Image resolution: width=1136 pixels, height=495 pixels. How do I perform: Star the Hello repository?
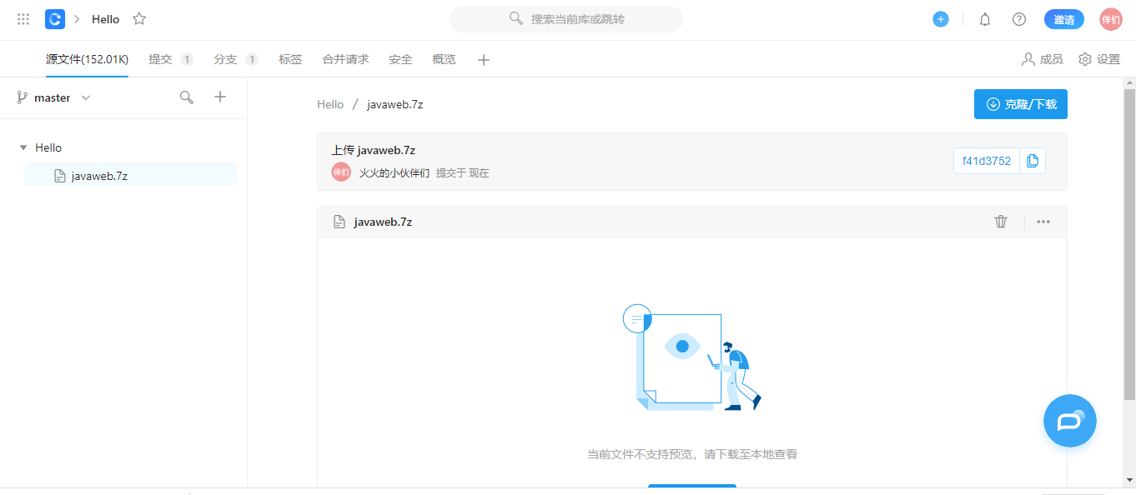coord(138,18)
